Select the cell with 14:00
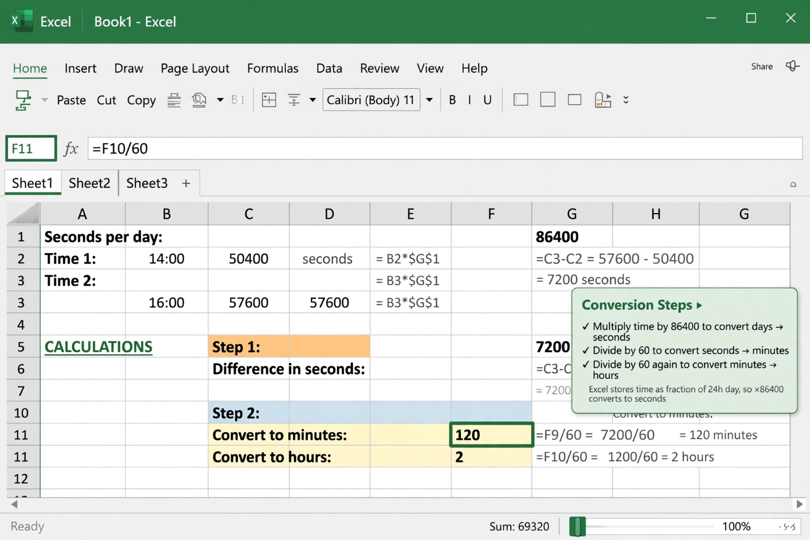This screenshot has height=540, width=810. [167, 258]
